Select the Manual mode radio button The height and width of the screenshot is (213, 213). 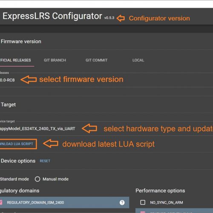[x=37, y=179]
